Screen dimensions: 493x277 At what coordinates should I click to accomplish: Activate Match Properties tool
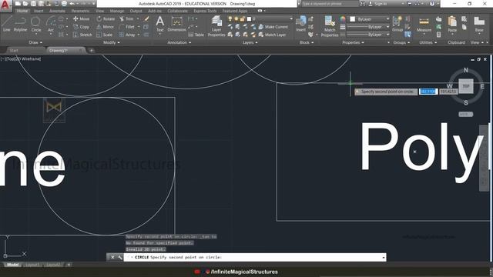click(330, 26)
